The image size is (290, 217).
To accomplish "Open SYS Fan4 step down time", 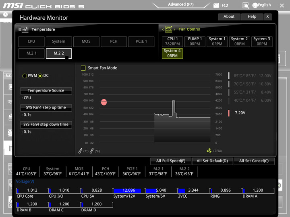I will [x=46, y=125].
